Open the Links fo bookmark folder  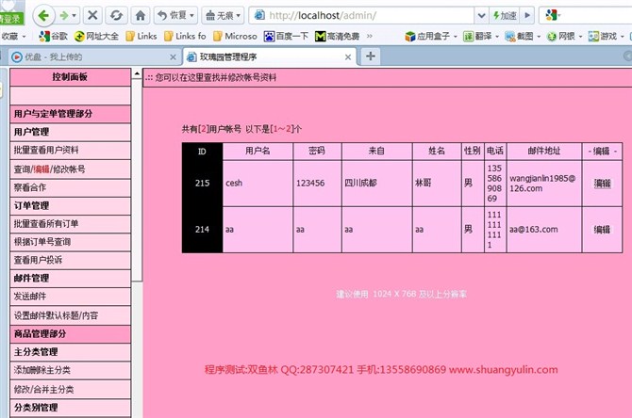[x=185, y=36]
